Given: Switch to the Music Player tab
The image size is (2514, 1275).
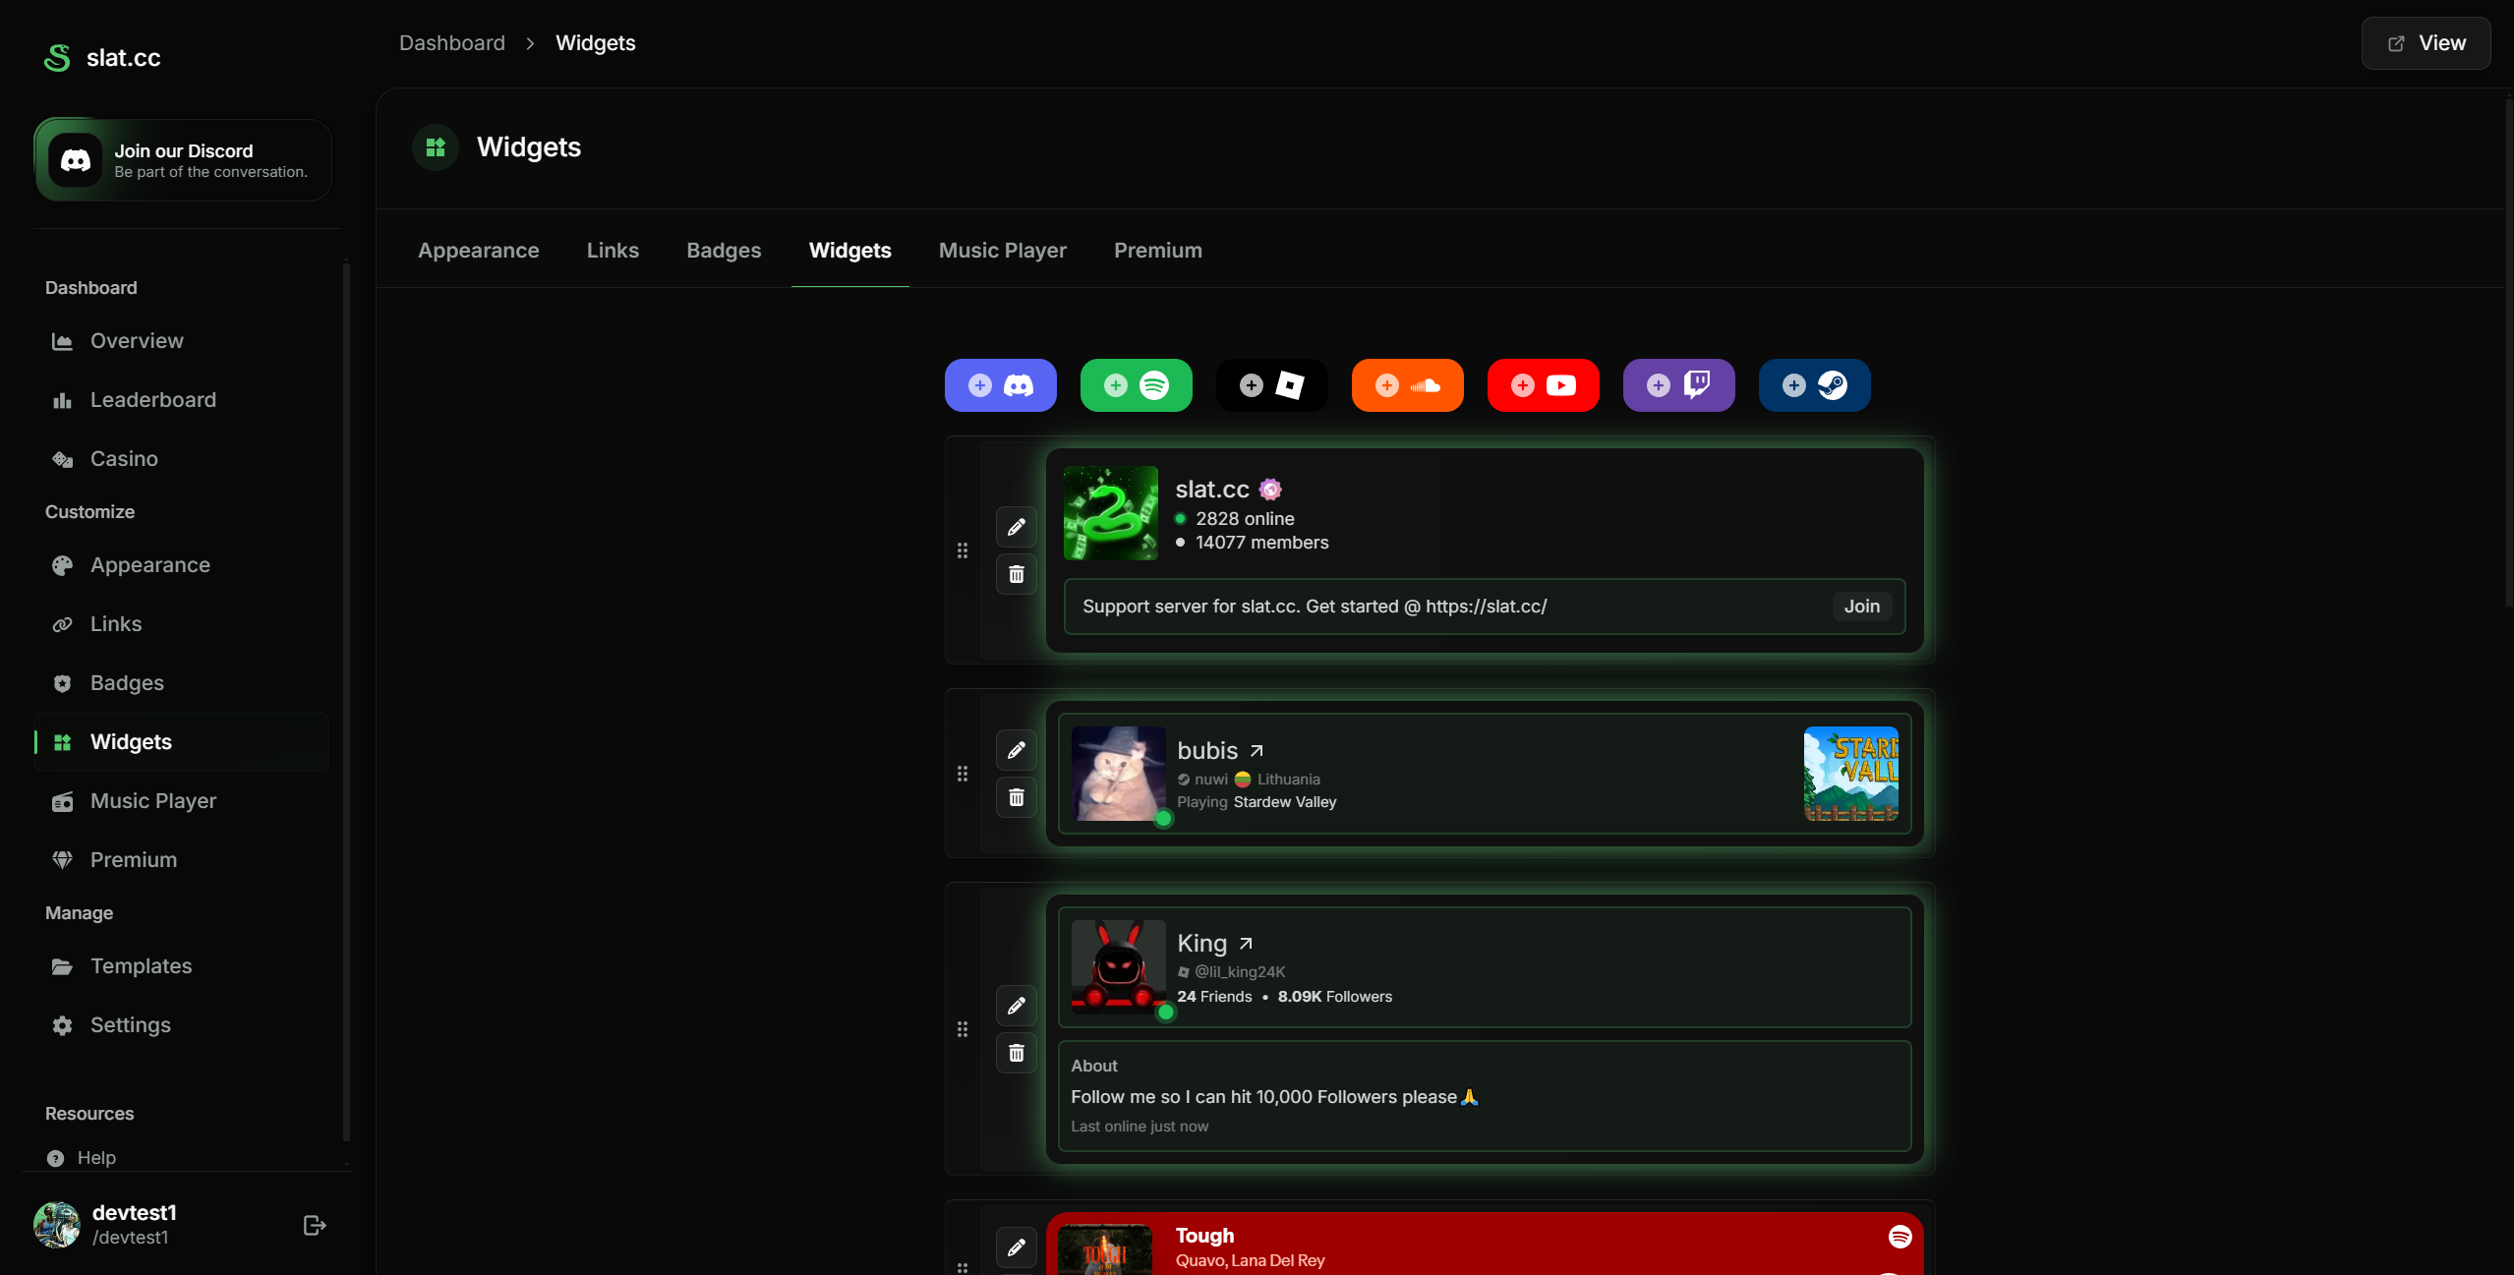Looking at the screenshot, I should (x=1002, y=251).
